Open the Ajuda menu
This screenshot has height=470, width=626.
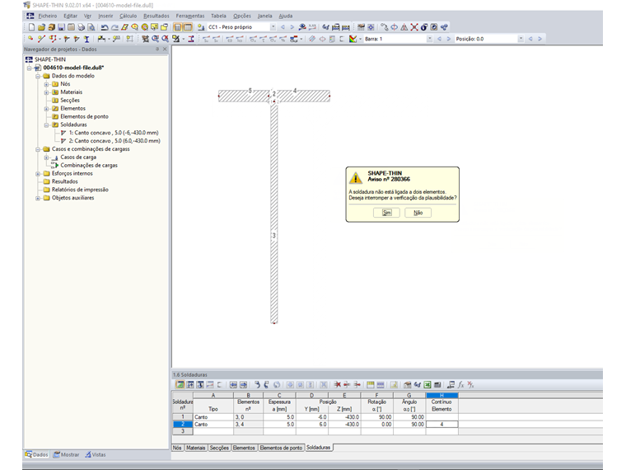pyautogui.click(x=286, y=16)
